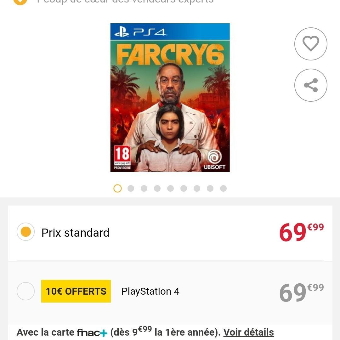Tap the red 69€99 standard price
Image resolution: width=340 pixels, height=340 pixels.
(301, 232)
